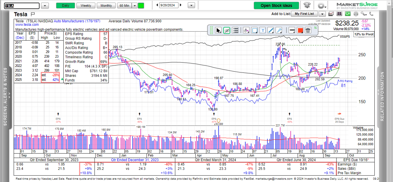
Task: Switch to Weekly chart
Action: [86, 5]
